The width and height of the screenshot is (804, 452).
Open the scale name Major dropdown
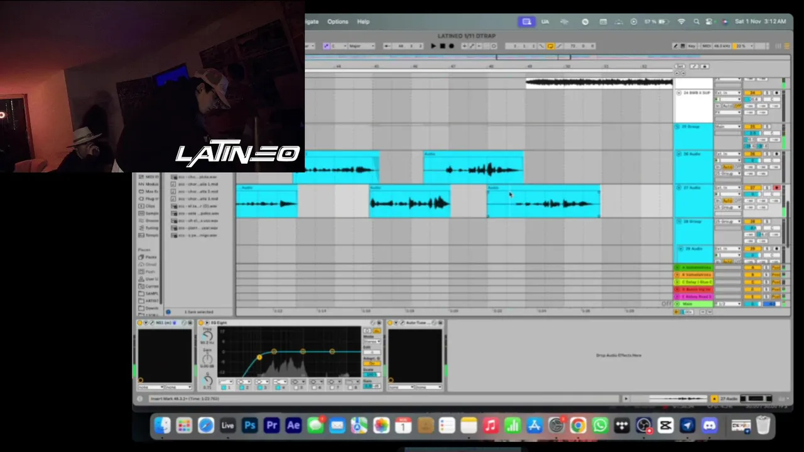(x=362, y=46)
